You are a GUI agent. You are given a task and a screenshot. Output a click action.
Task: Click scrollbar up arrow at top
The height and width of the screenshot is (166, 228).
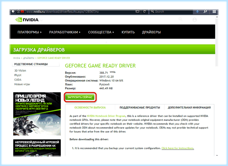tap(217, 17)
